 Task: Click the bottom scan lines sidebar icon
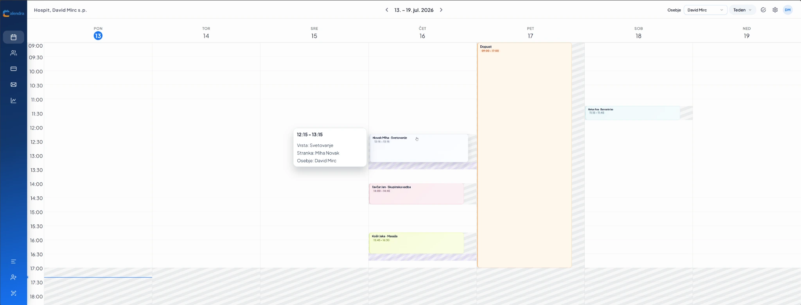coord(14,293)
